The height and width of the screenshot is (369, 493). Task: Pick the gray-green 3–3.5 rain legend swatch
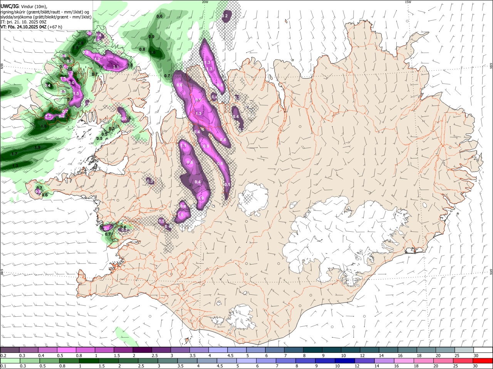pos(167,361)
